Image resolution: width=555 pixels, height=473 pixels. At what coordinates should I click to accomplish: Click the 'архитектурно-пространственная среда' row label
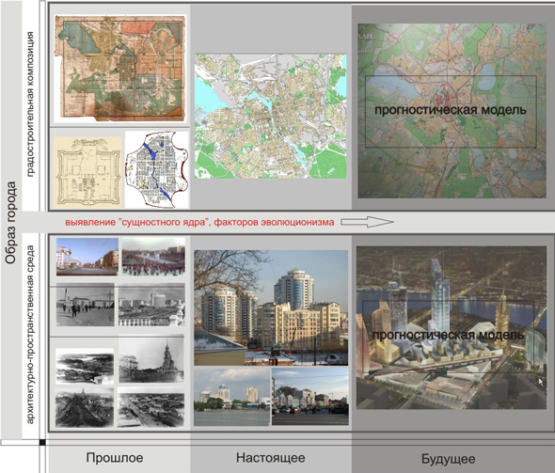31,335
